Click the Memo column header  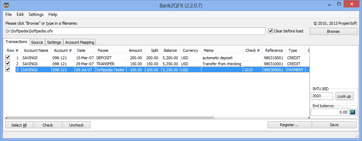(x=222, y=50)
